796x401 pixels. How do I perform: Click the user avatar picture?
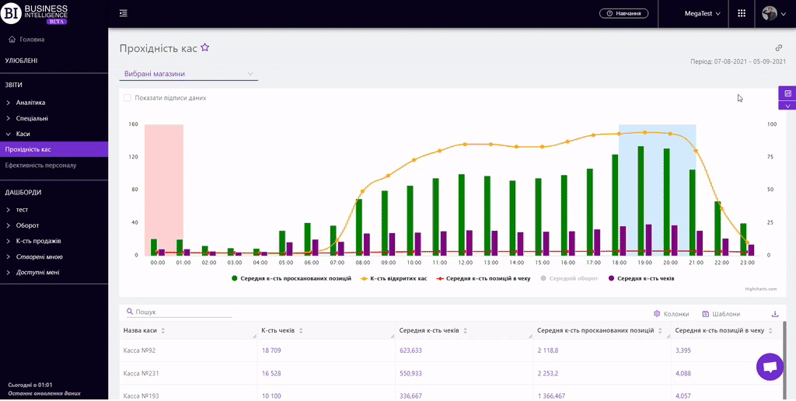coord(770,13)
